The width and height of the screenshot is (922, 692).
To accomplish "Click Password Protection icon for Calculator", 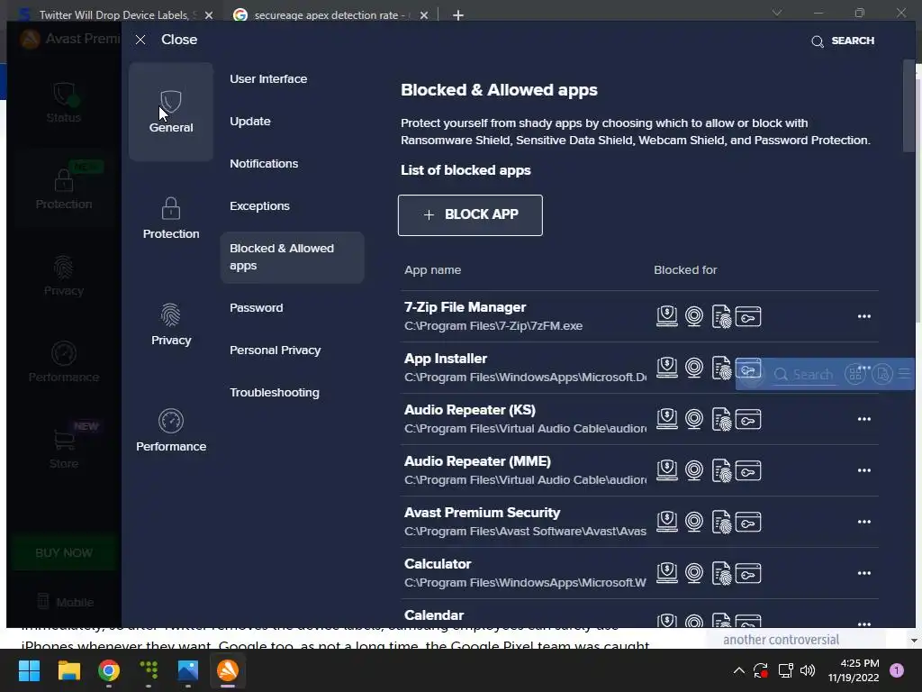I will coord(748,573).
